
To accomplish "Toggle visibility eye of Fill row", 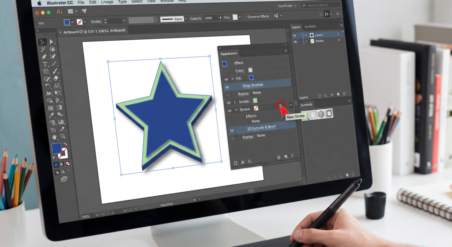I will (226, 80).
